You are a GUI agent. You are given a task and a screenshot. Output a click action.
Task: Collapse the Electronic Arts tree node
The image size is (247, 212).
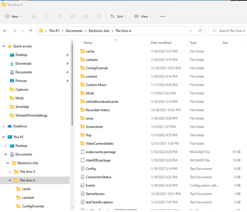click(8, 163)
